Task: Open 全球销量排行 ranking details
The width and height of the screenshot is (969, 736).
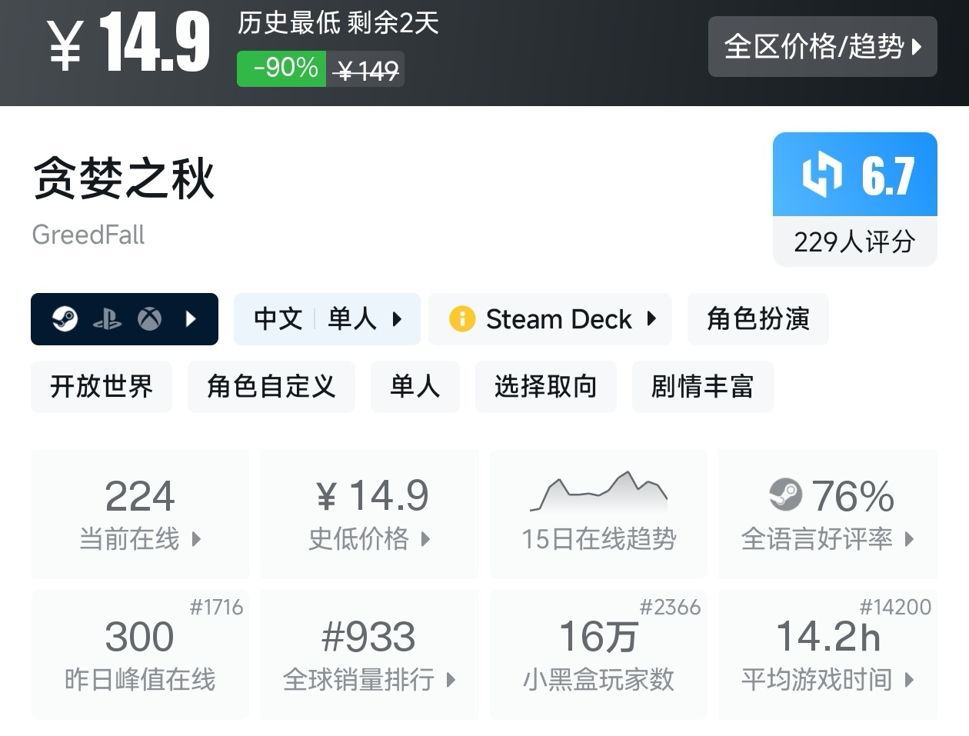Action: (369, 654)
